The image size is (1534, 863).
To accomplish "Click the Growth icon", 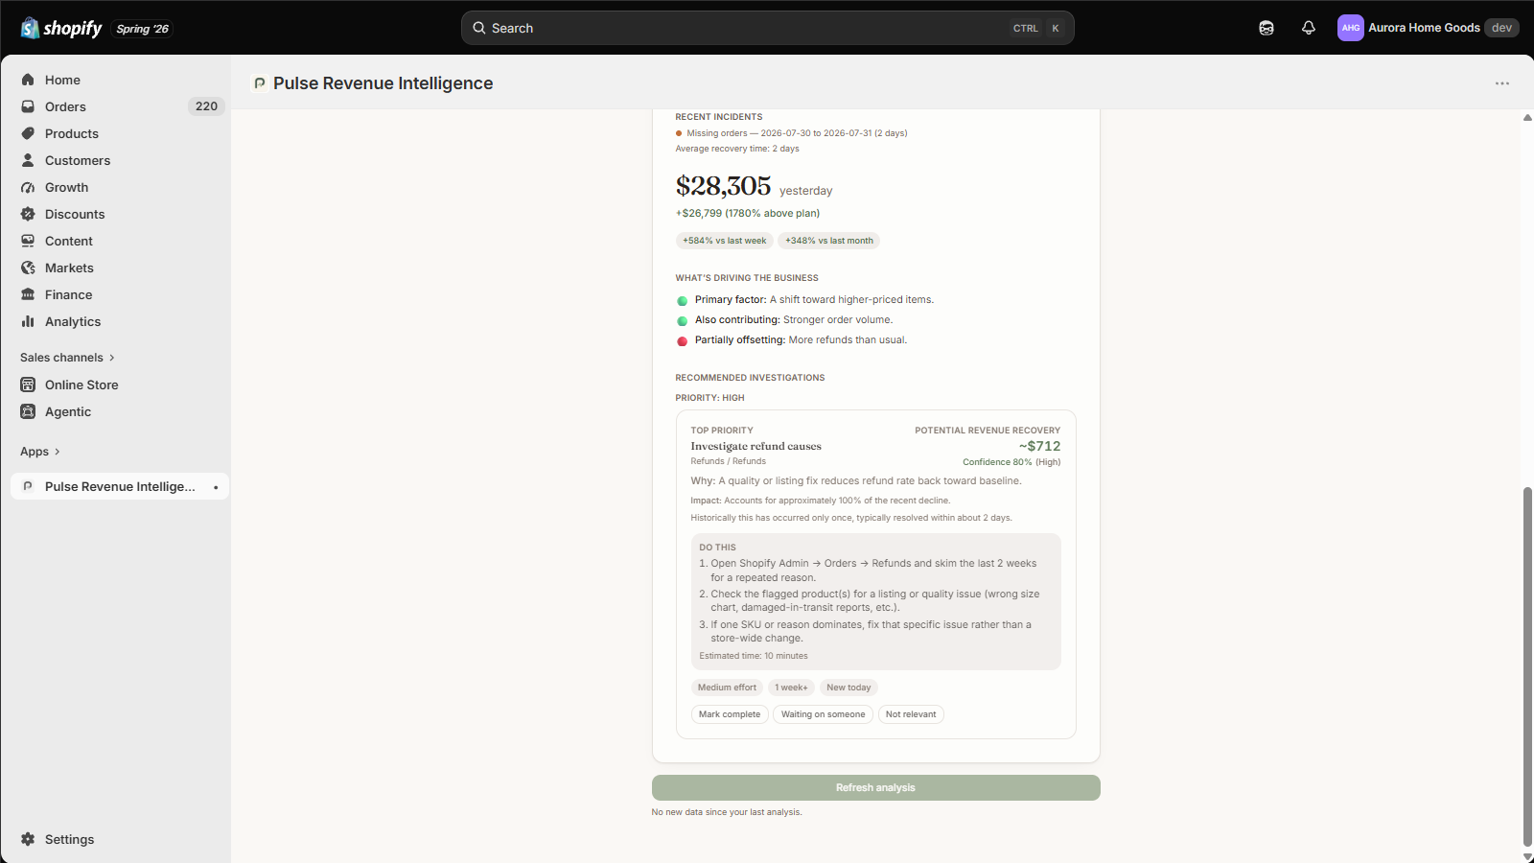I will [x=28, y=187].
